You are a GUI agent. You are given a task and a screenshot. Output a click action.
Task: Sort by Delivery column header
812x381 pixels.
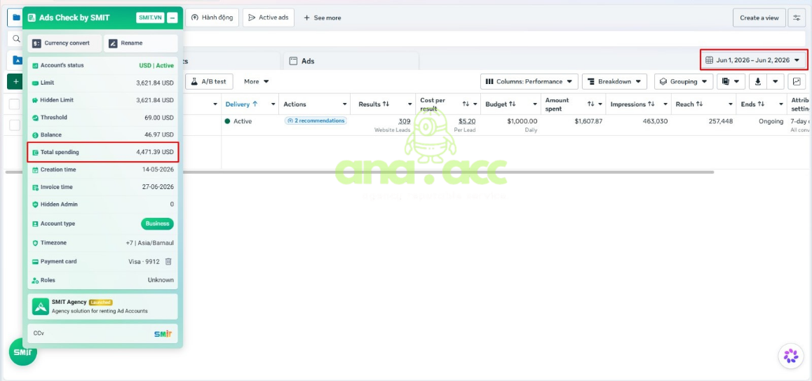241,104
